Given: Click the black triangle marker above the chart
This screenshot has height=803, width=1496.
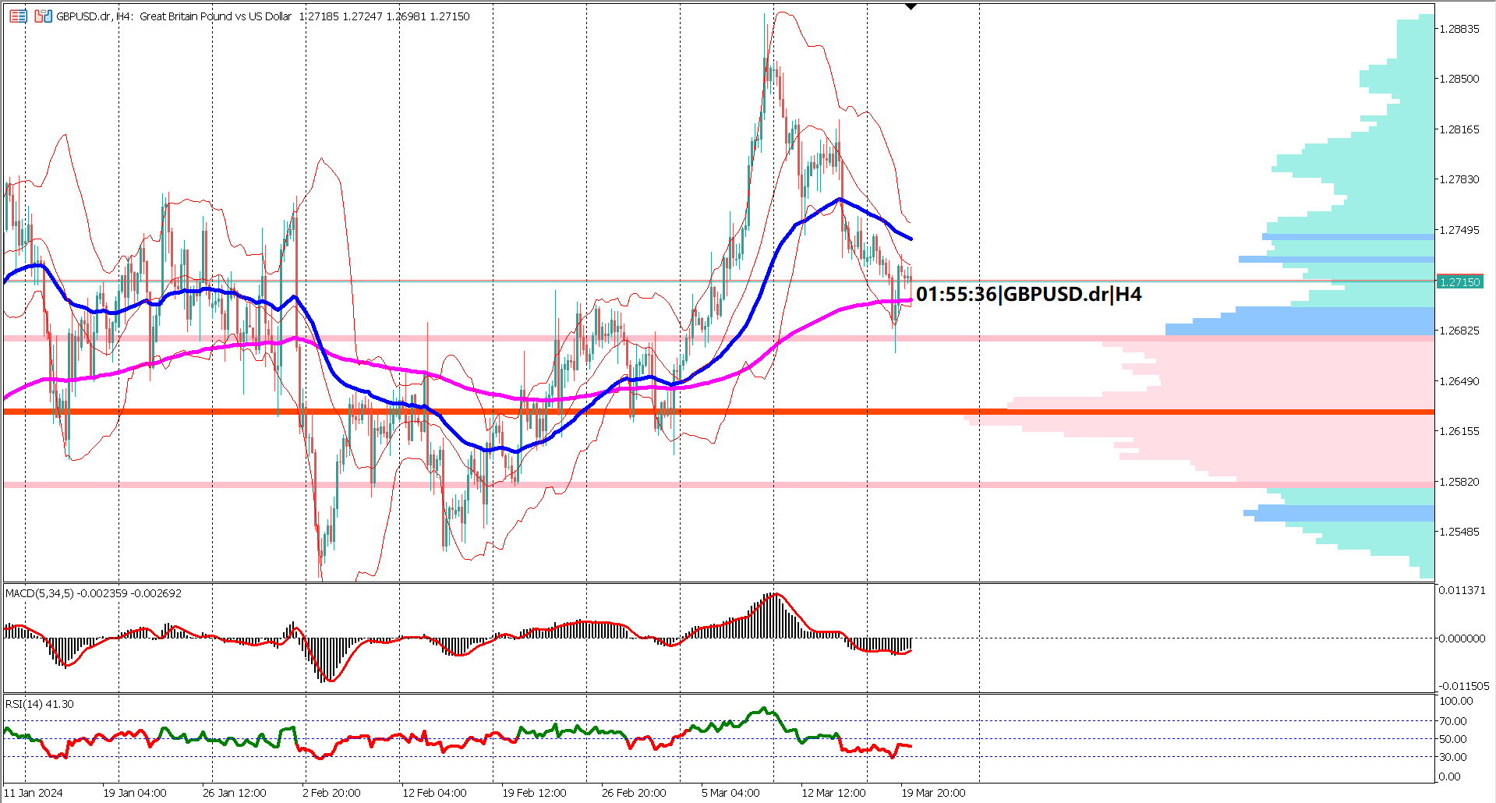Looking at the screenshot, I should point(909,6).
